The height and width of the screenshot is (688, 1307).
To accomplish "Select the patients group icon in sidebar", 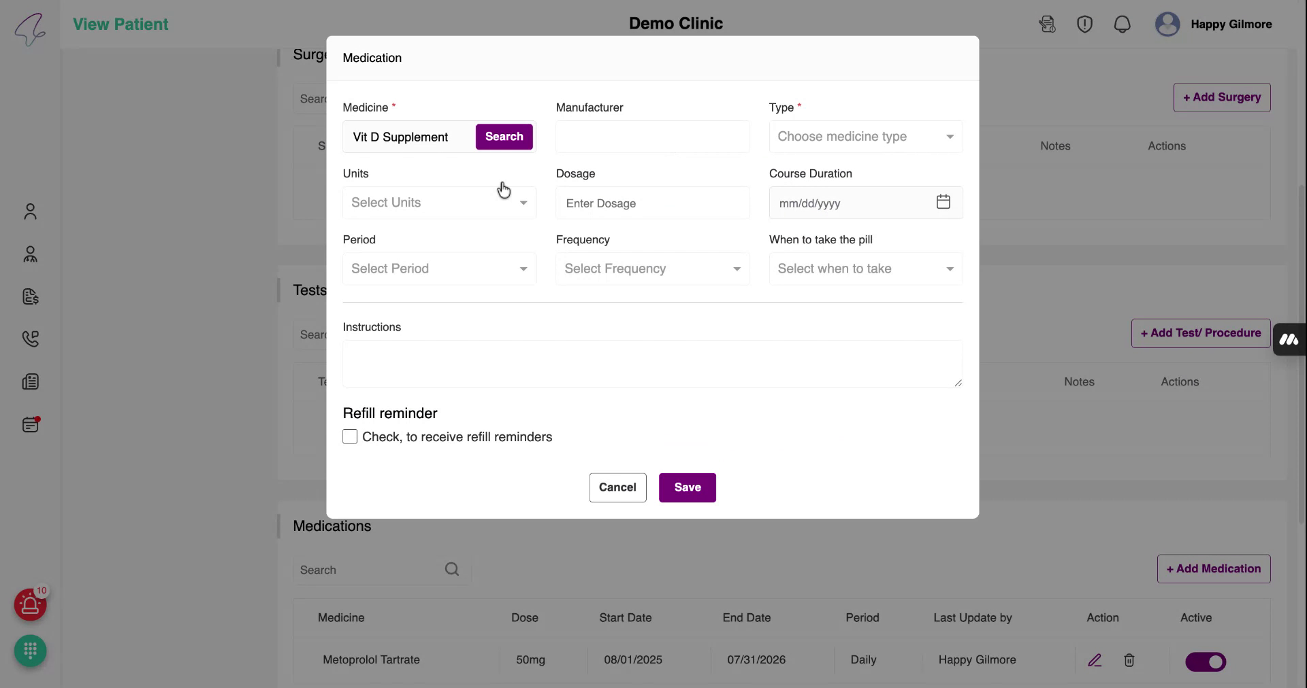I will click(30, 254).
